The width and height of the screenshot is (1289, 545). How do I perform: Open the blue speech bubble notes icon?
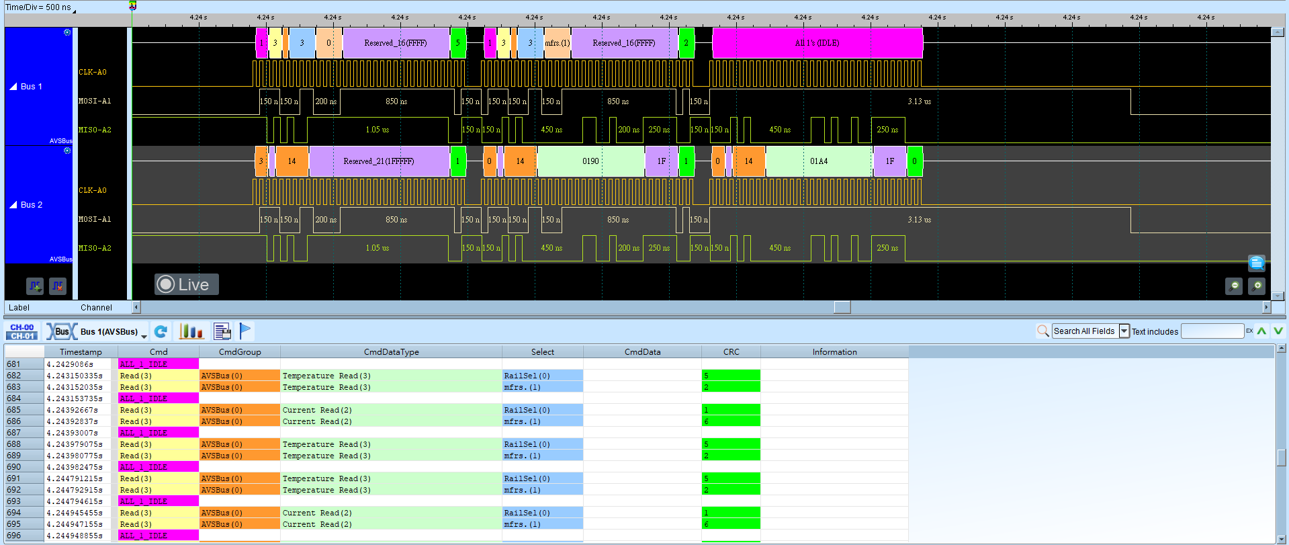pyautogui.click(x=1257, y=263)
